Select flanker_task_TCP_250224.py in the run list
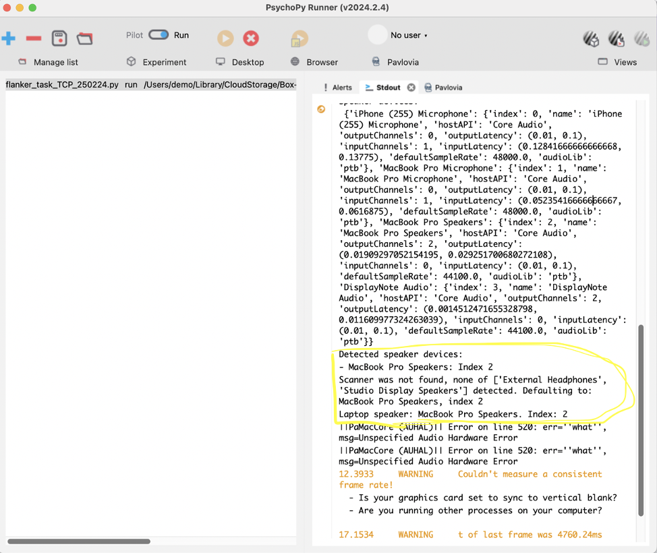657x553 pixels. pos(62,85)
